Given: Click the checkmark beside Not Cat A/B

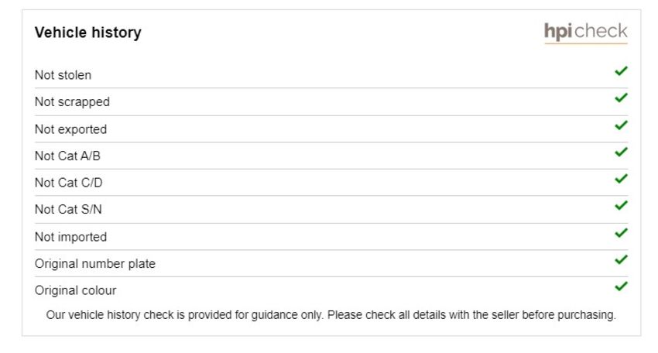Looking at the screenshot, I should 621,152.
